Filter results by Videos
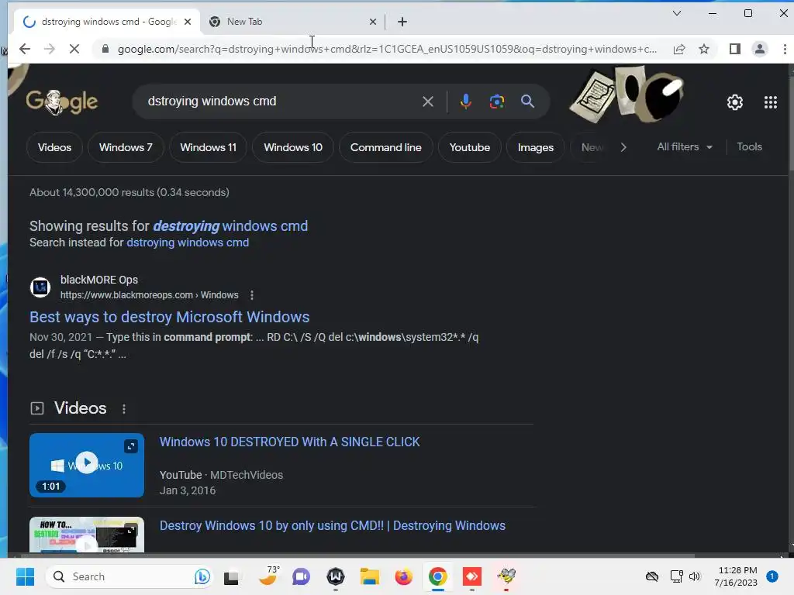The height and width of the screenshot is (595, 794). [54, 147]
